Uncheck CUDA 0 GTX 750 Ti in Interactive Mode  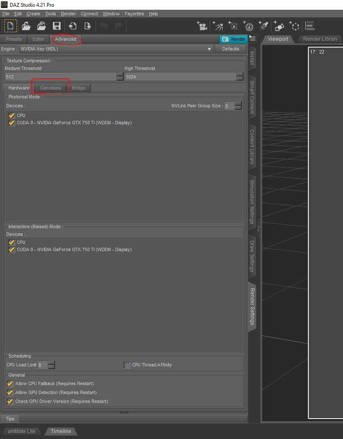12,249
